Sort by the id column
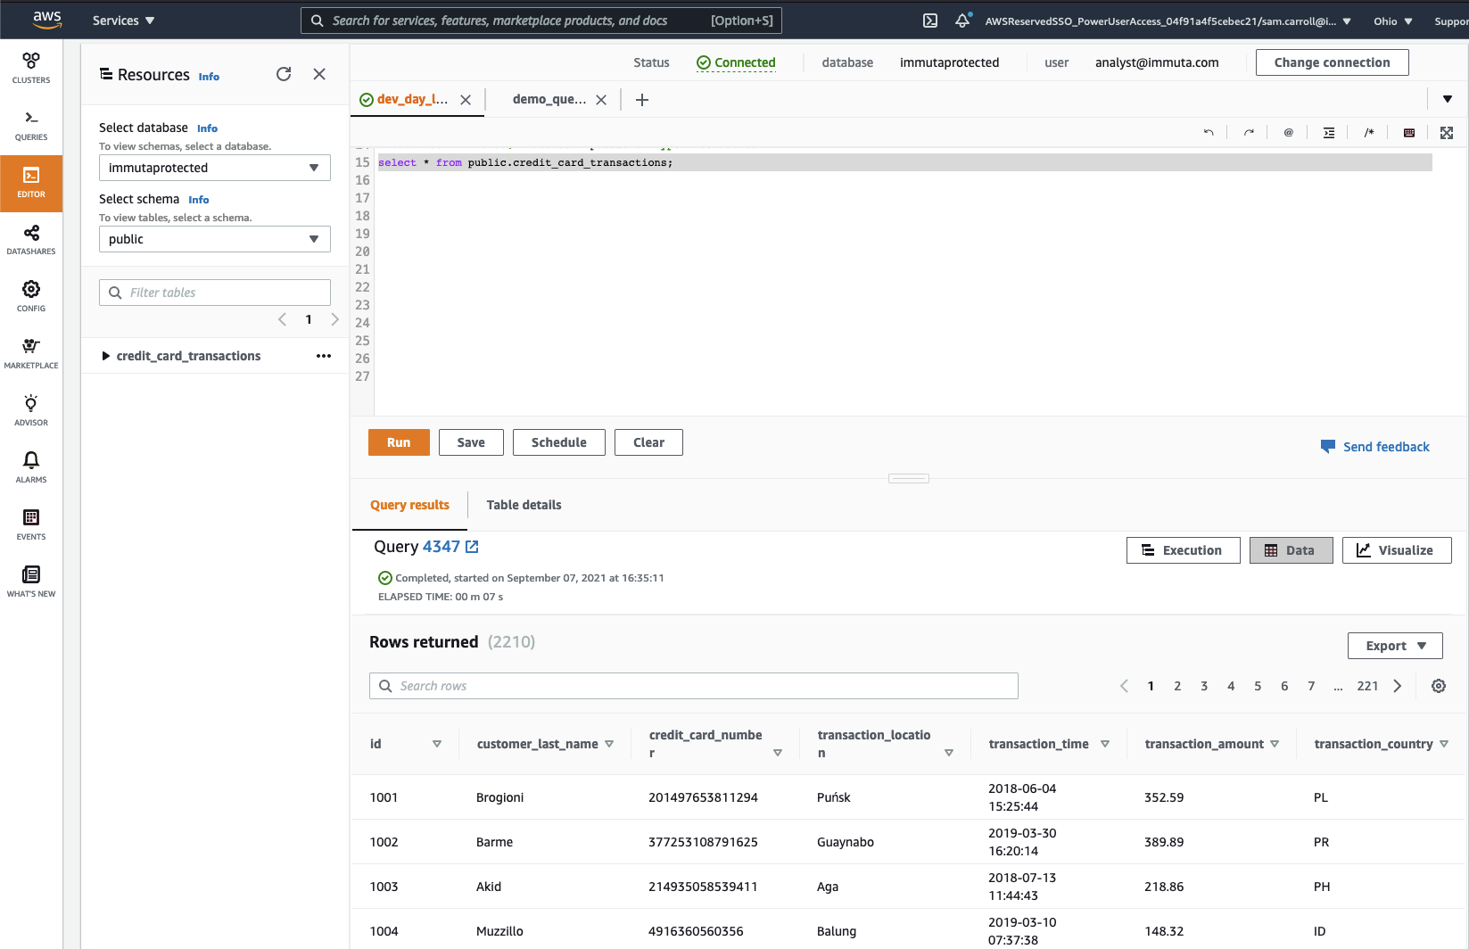The height and width of the screenshot is (949, 1469). click(437, 744)
